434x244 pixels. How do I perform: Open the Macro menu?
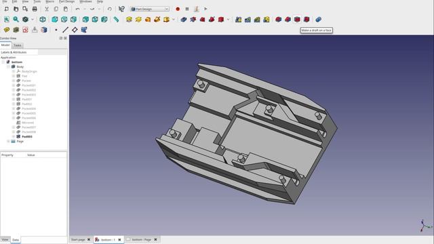pyautogui.click(x=50, y=1)
